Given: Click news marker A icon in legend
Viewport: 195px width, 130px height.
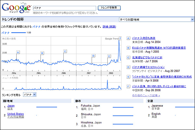Looking at the screenshot, I should (x=129, y=38).
